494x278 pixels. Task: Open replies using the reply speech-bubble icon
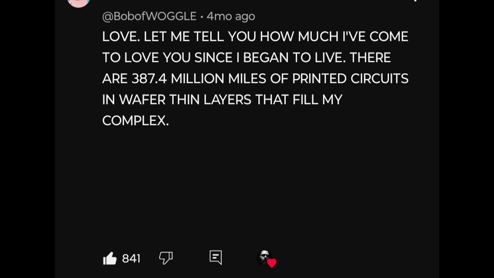point(216,258)
